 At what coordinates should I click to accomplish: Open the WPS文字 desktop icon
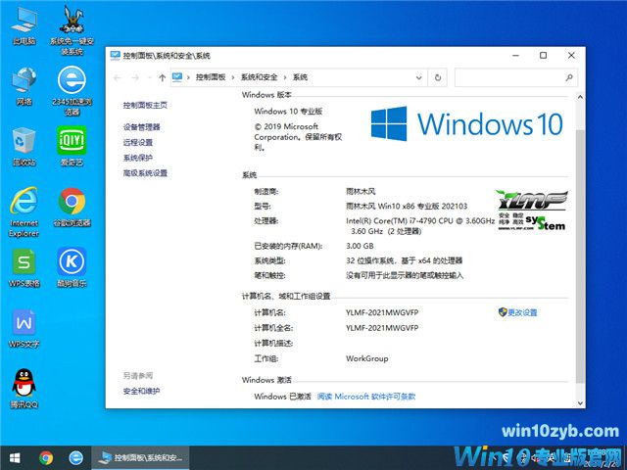coord(24,328)
